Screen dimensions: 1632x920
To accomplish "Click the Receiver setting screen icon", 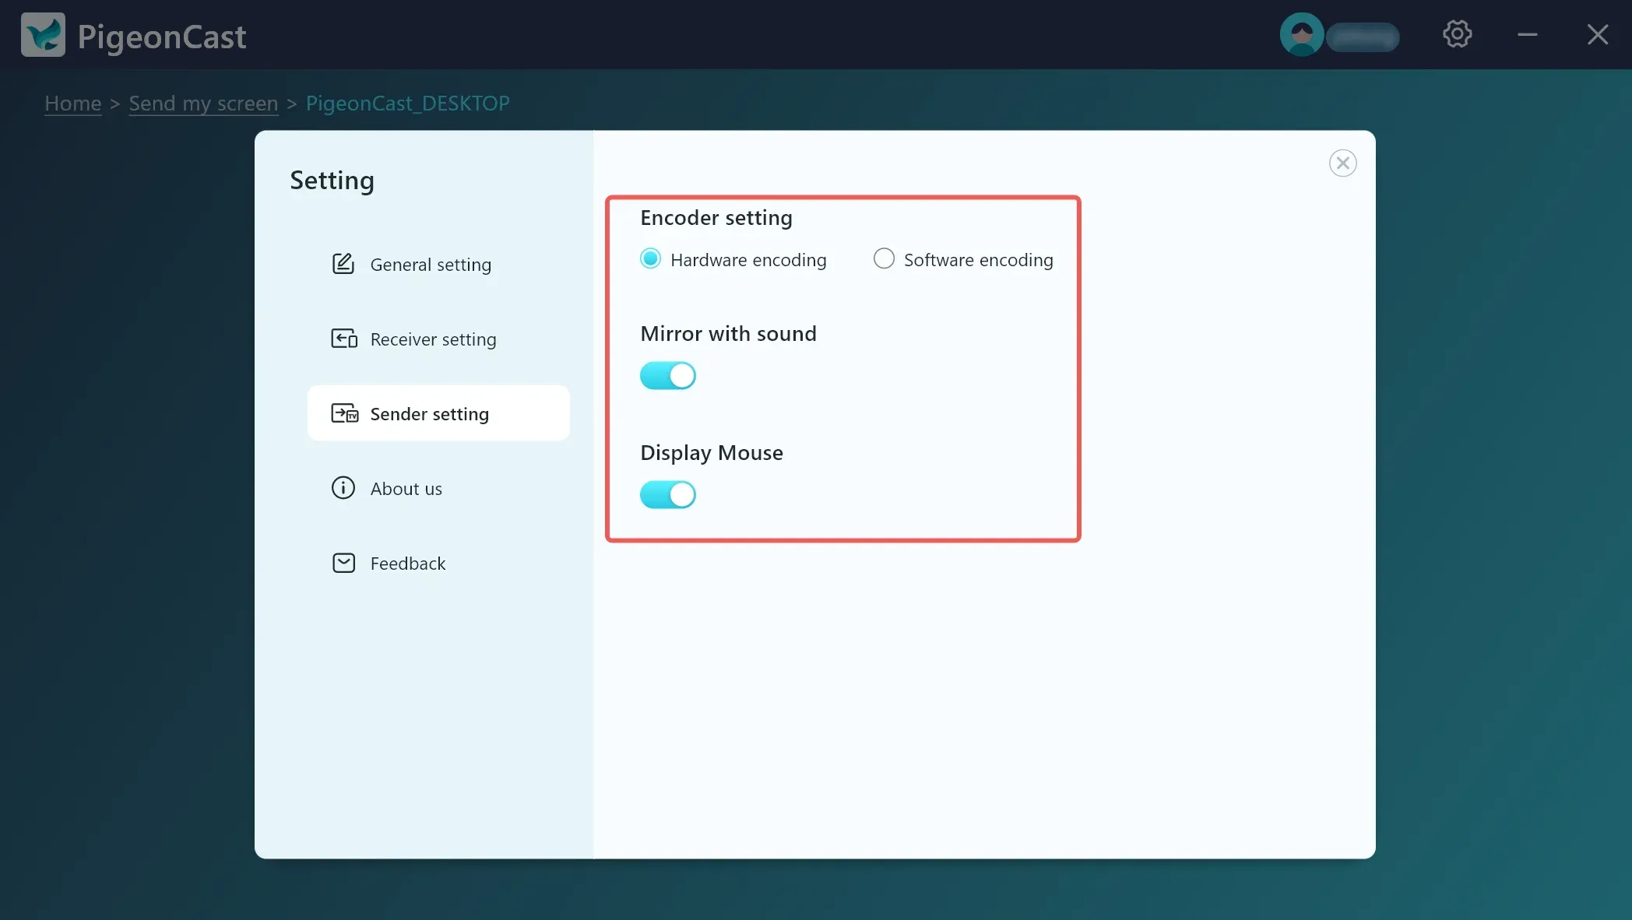I will pyautogui.click(x=344, y=339).
